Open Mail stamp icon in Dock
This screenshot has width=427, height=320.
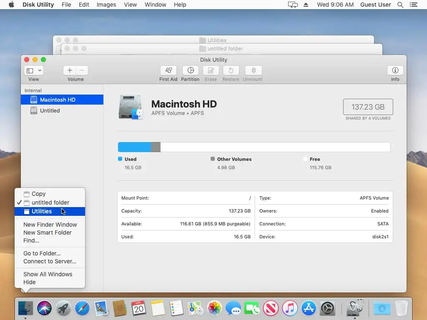tap(101, 308)
